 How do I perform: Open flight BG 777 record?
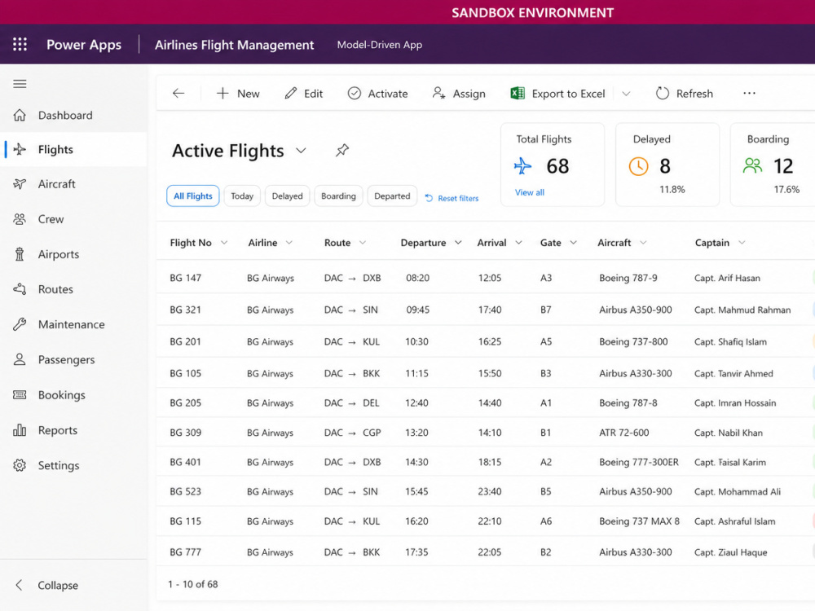point(185,552)
